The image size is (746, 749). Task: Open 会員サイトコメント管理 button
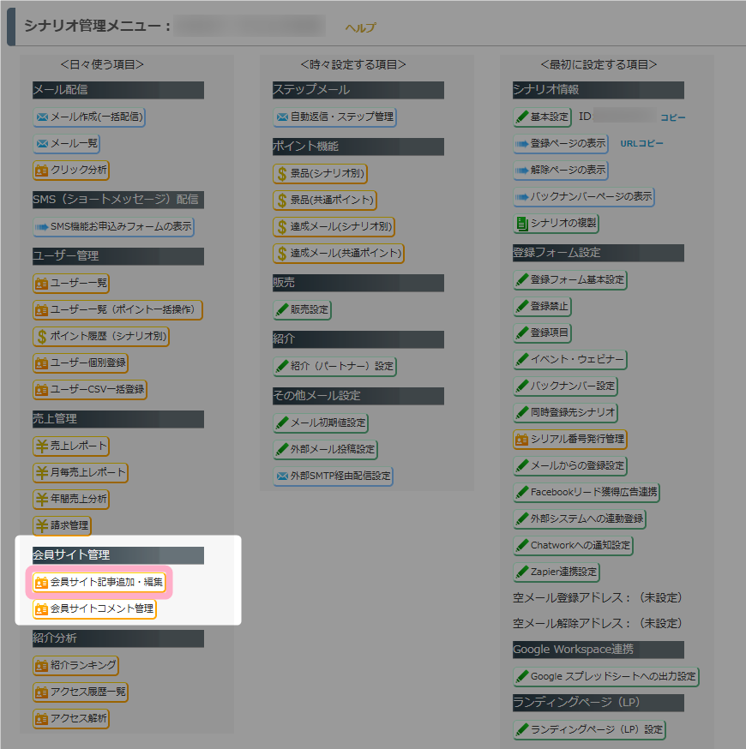tap(94, 609)
